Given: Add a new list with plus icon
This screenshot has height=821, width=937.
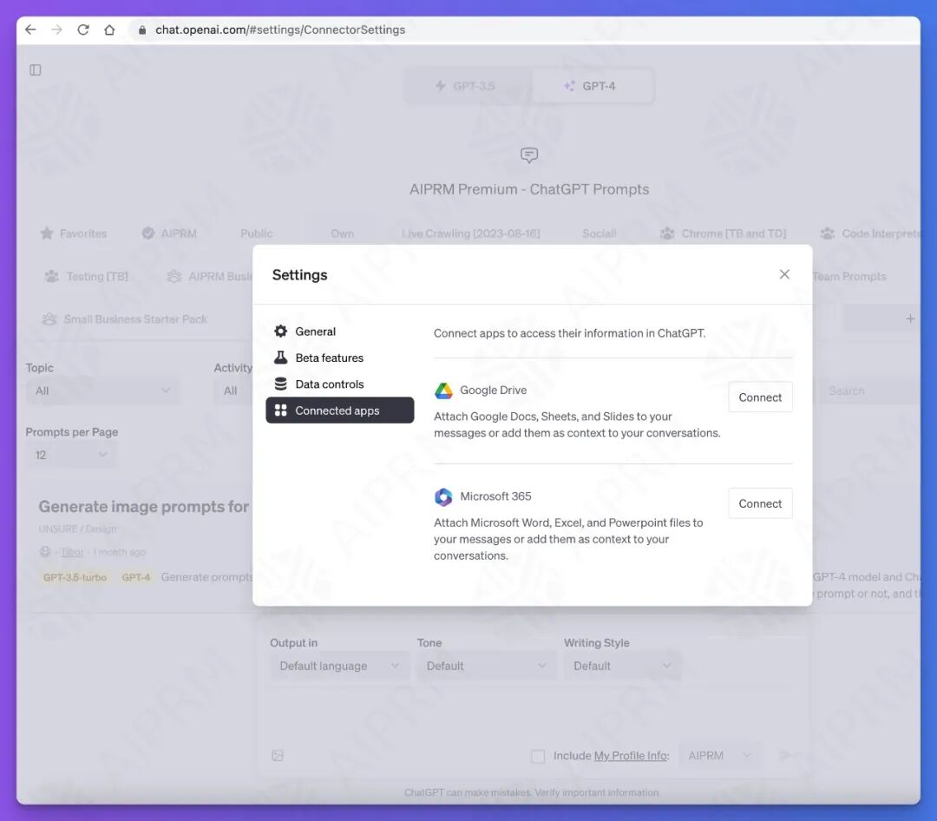Looking at the screenshot, I should 909,319.
